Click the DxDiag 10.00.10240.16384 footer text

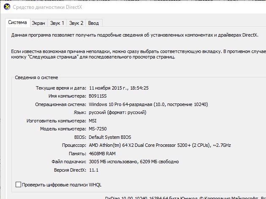(185, 197)
